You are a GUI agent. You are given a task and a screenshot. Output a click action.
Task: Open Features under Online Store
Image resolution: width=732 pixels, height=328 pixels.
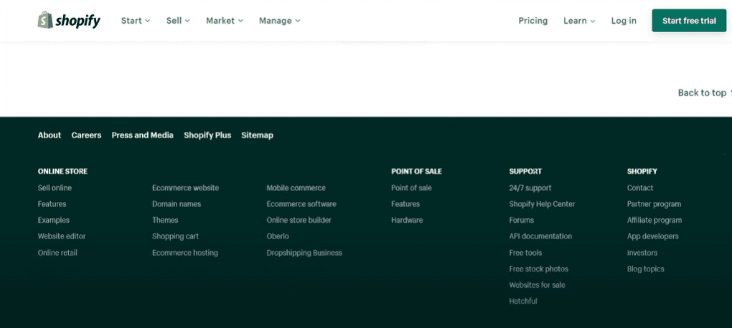[52, 204]
